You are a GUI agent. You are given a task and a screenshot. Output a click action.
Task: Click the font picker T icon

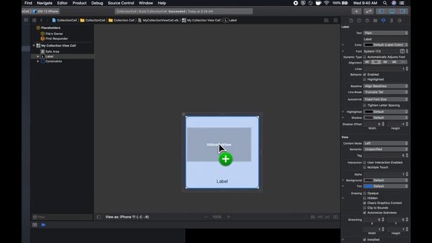[x=402, y=51]
